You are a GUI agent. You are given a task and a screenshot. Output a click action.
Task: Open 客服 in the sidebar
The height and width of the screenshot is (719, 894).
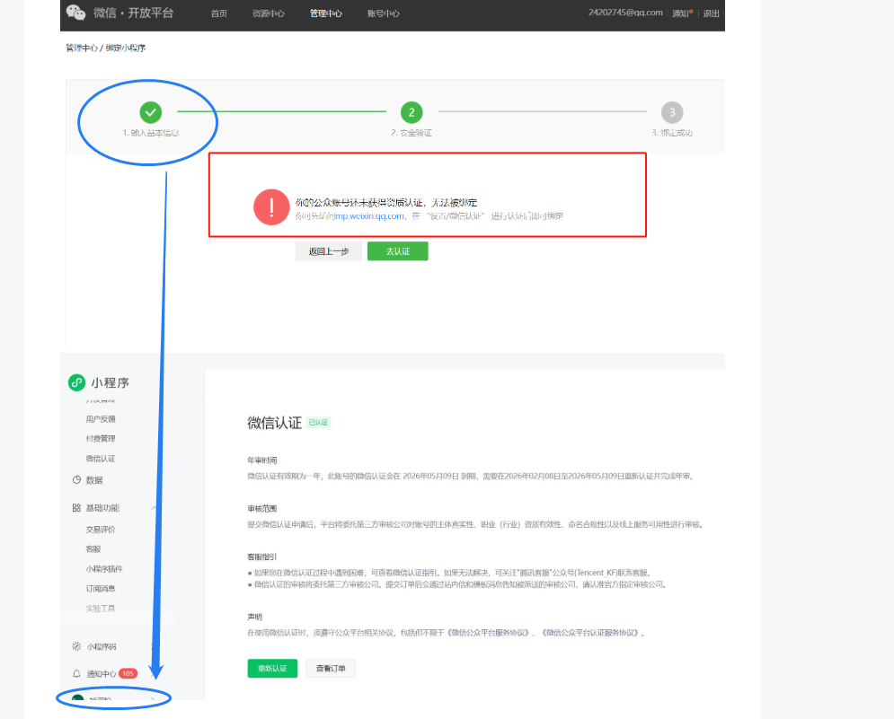93,549
